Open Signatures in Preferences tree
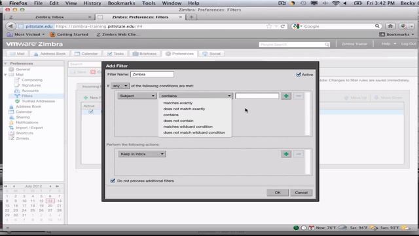 click(x=31, y=85)
